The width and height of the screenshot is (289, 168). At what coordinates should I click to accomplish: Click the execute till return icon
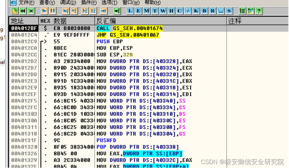pyautogui.click(x=104, y=11)
